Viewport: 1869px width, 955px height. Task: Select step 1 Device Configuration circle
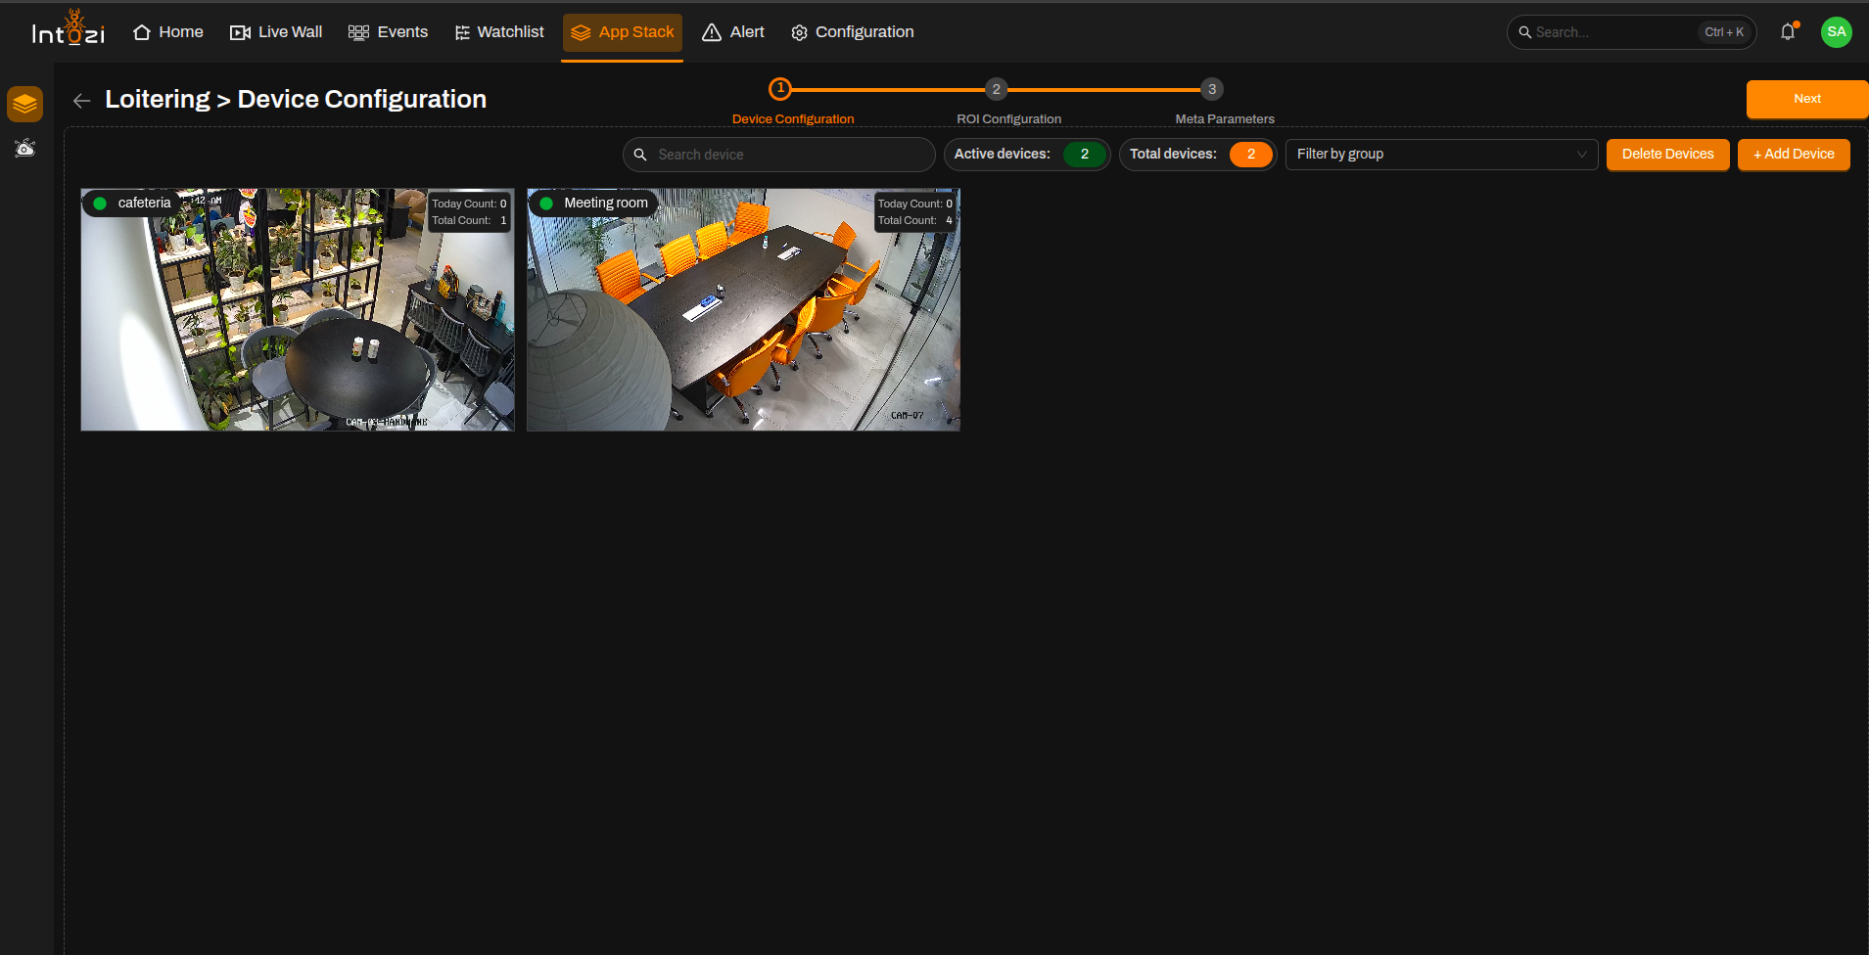[x=780, y=89]
